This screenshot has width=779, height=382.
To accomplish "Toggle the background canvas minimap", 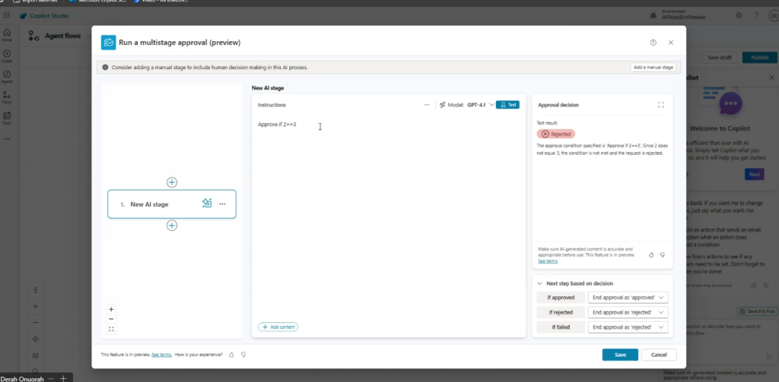I will coord(35,355).
